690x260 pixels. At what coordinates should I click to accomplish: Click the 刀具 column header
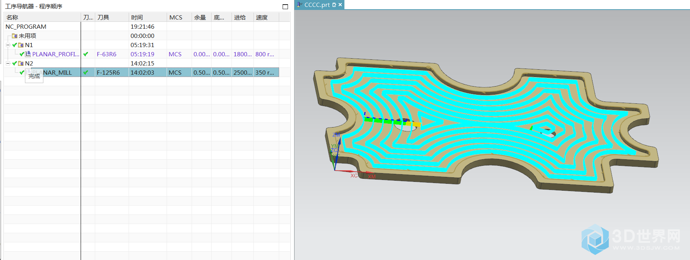tap(112, 17)
